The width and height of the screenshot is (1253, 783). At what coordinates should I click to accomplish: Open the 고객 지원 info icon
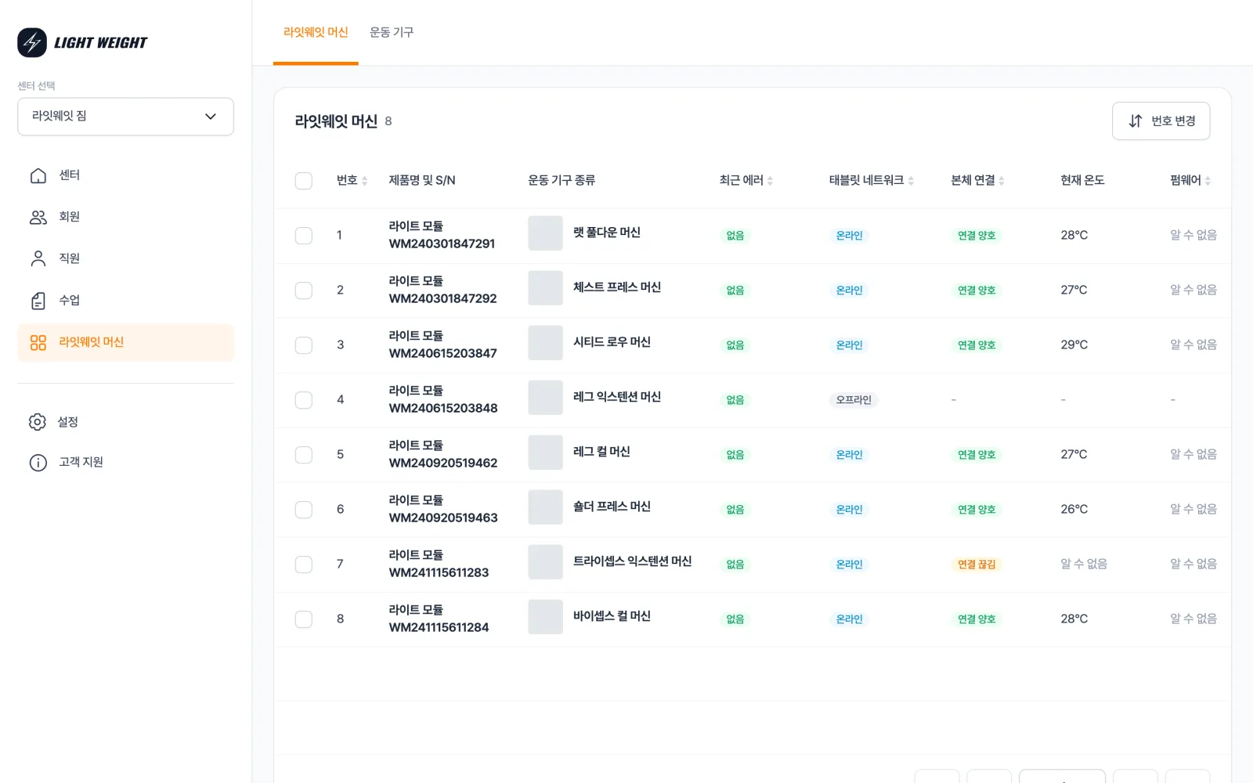coord(38,463)
